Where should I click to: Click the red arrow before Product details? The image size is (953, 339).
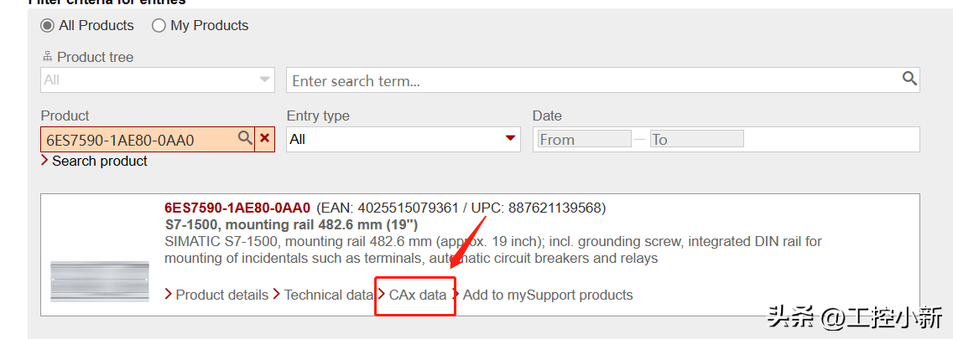tap(169, 295)
